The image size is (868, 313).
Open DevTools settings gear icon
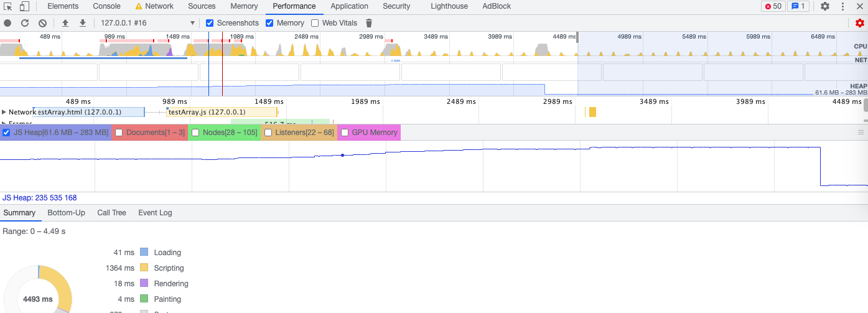coord(825,6)
